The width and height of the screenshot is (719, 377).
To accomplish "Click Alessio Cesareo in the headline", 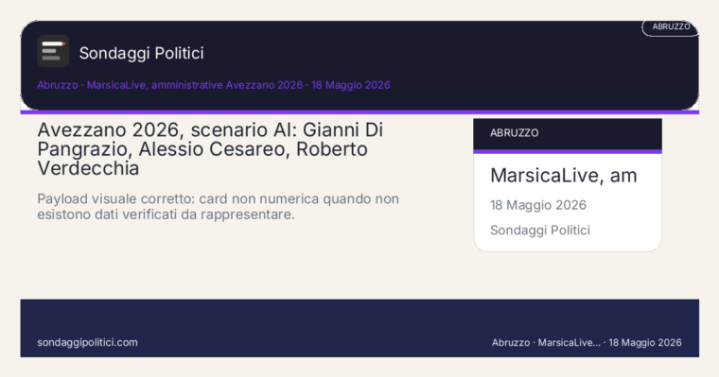I will click(x=215, y=149).
